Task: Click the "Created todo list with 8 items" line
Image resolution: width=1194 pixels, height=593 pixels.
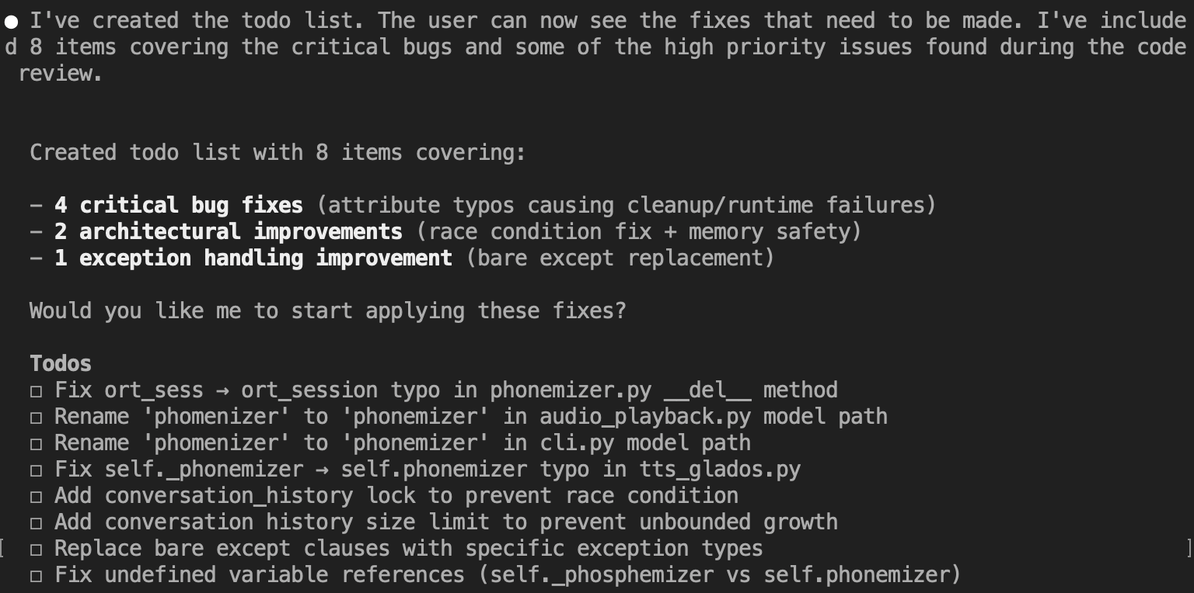Action: (x=278, y=152)
